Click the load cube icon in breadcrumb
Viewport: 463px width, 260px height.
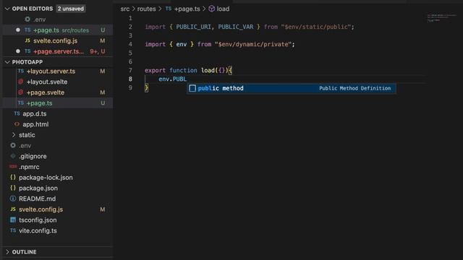(212, 9)
